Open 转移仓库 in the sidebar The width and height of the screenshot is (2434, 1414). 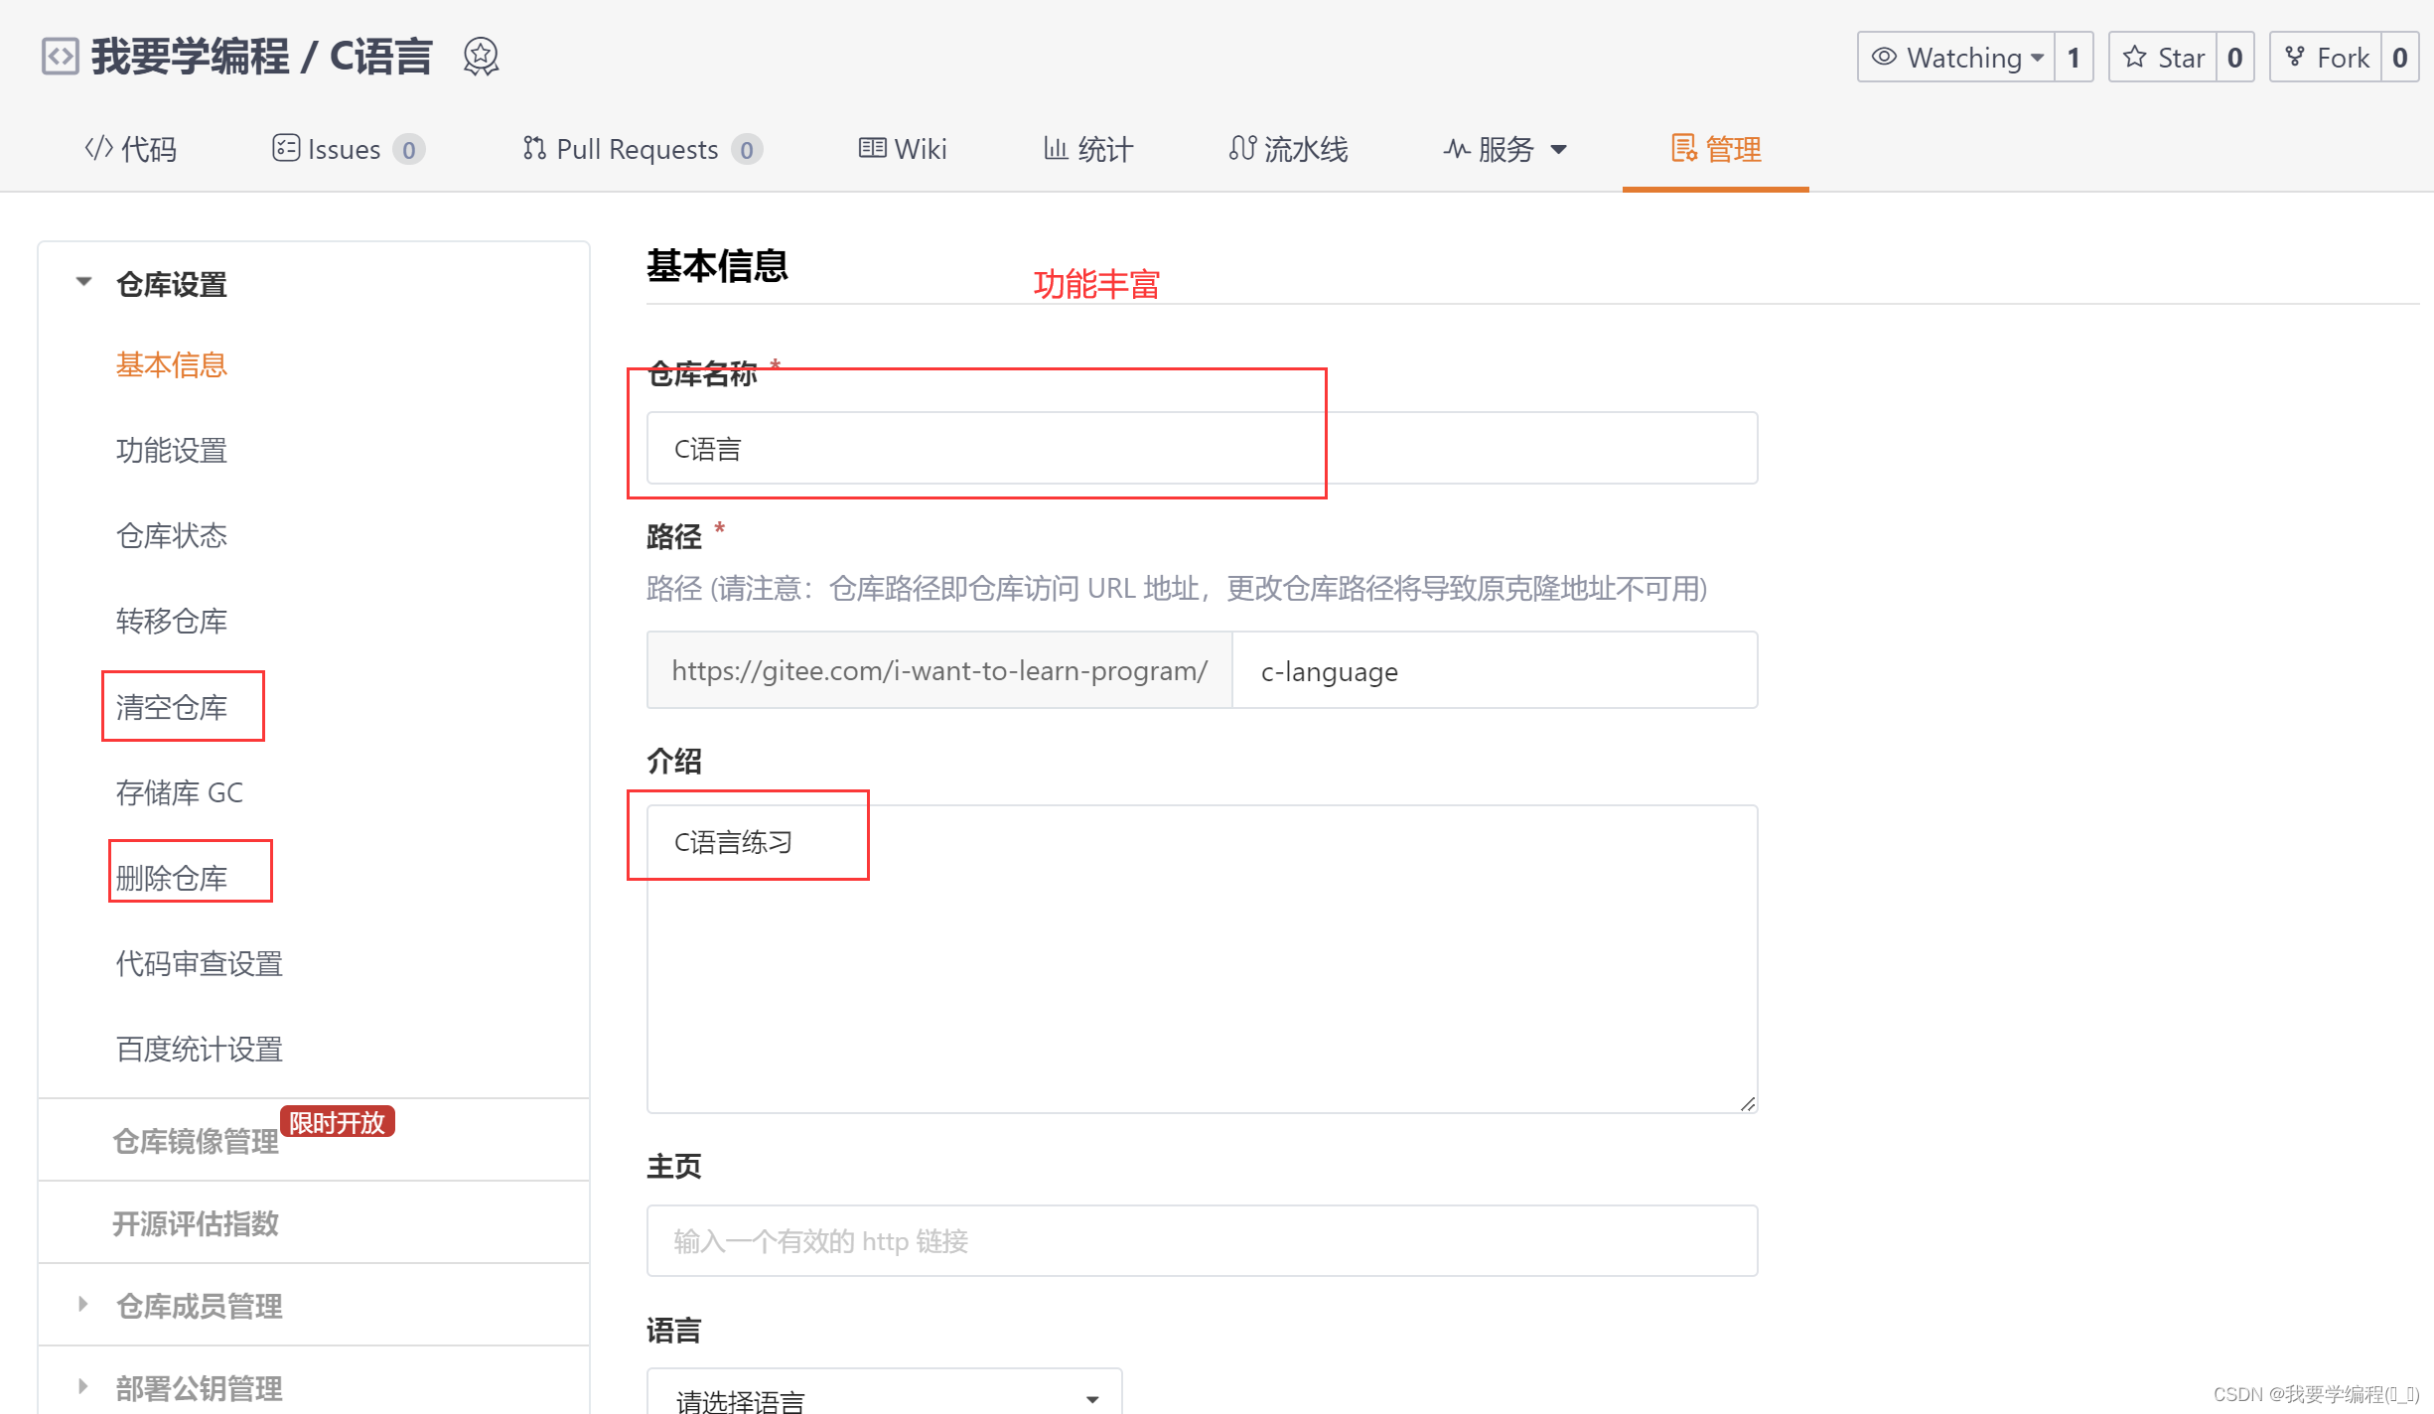(172, 621)
